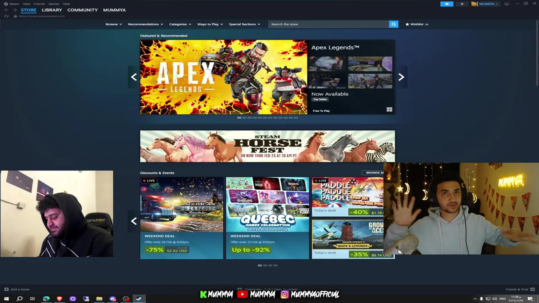Expand the Browse dropdown
The image size is (539, 303).
pos(114,24)
